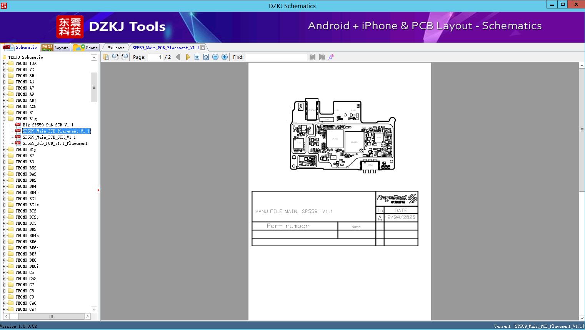Click the TECNO BA2 folder icon
This screenshot has height=330, width=585.
[x=11, y=174]
